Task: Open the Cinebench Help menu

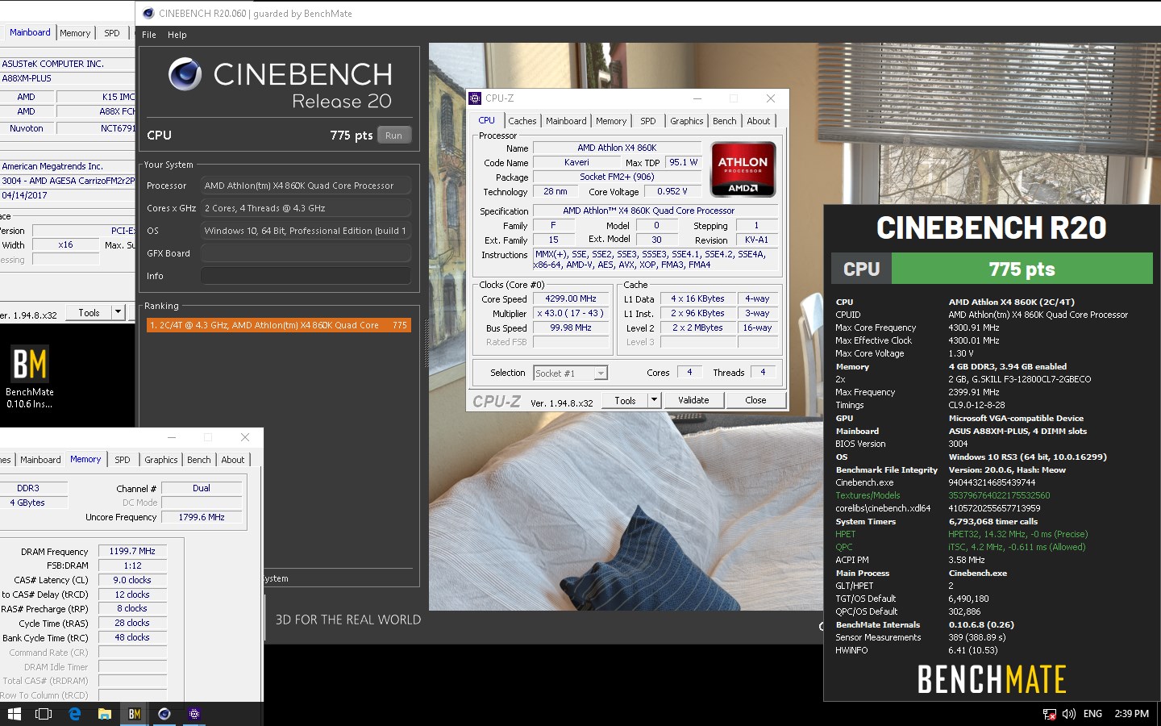Action: [177, 35]
